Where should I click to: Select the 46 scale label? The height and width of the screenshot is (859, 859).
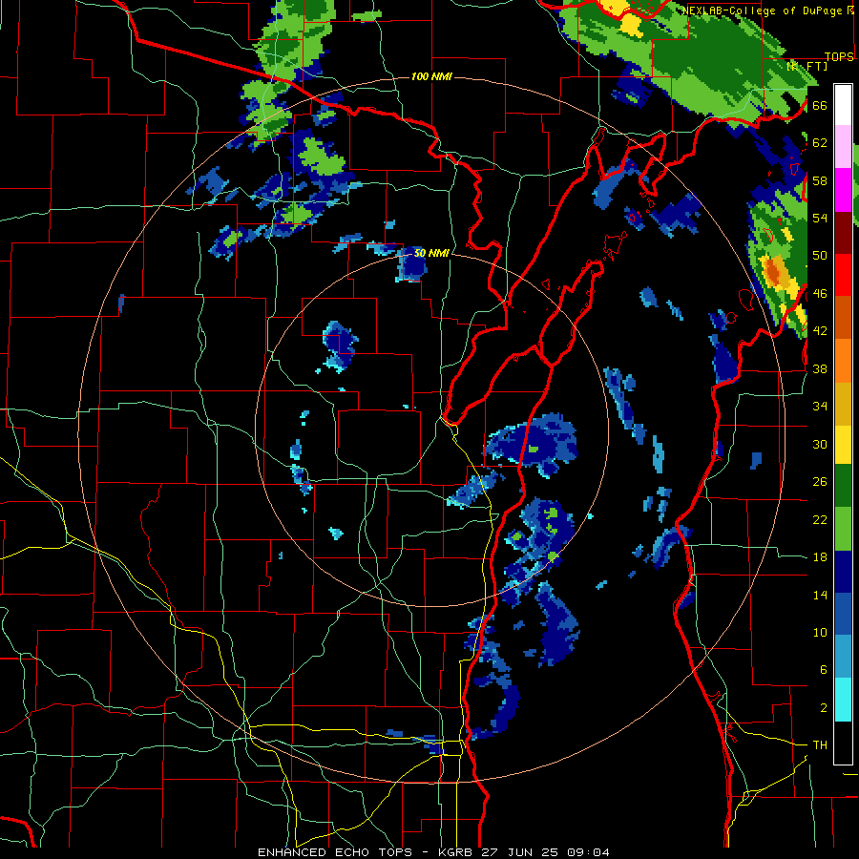click(x=820, y=294)
